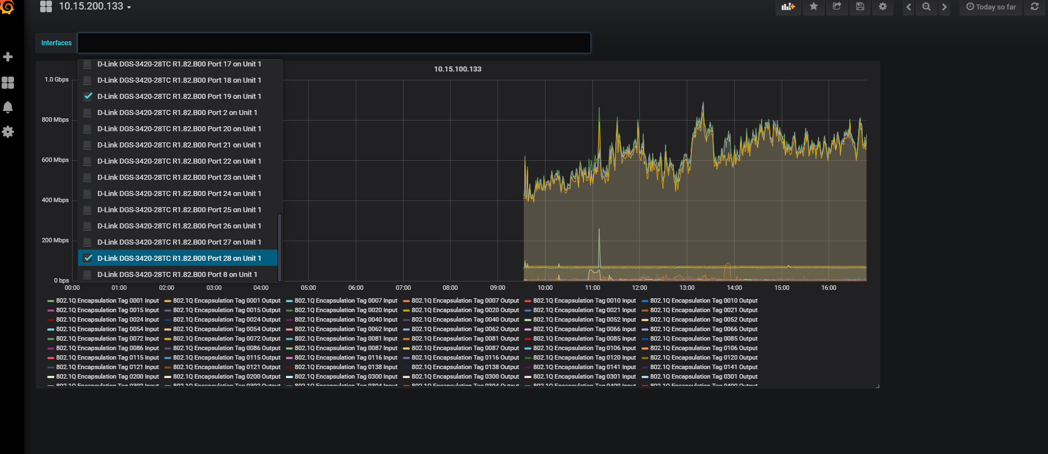The width and height of the screenshot is (1048, 454).
Task: Save the dashboard with disk icon
Action: [x=860, y=7]
